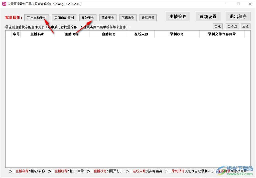Click the 序号 column header
Screen dimensions: 256x178
[x=16, y=34]
